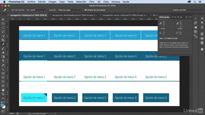Open the Glyphs panel icon

click(202, 27)
